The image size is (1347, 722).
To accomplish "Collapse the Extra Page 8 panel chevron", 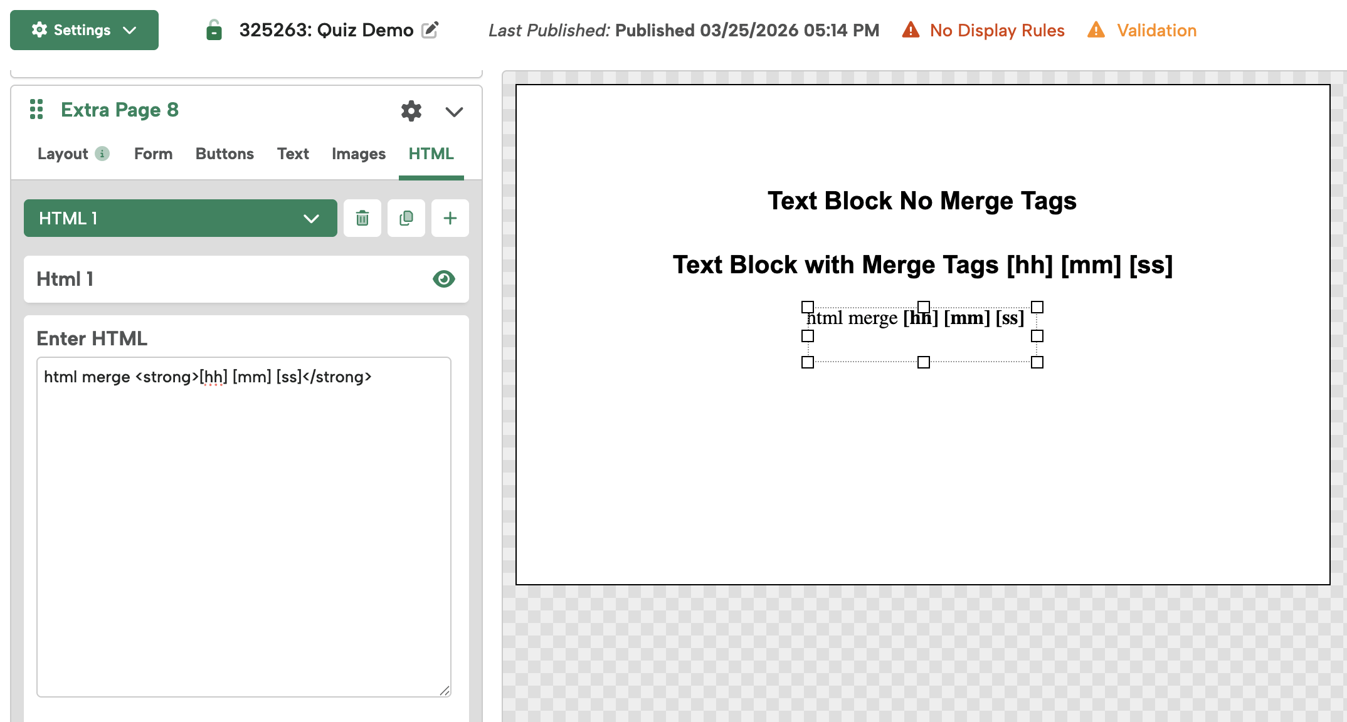I will [453, 113].
